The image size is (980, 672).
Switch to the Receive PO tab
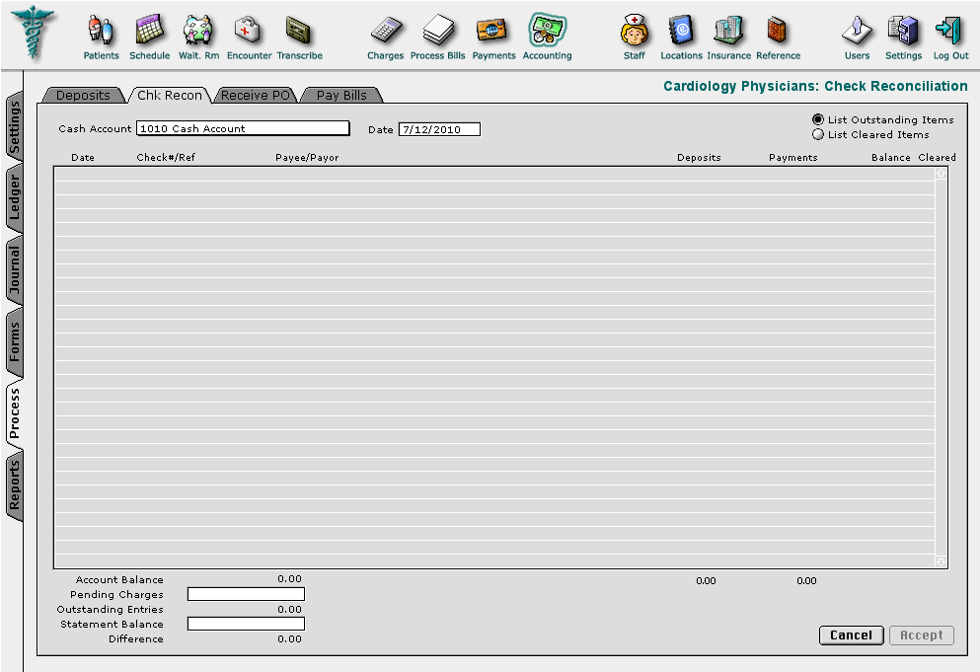point(255,95)
